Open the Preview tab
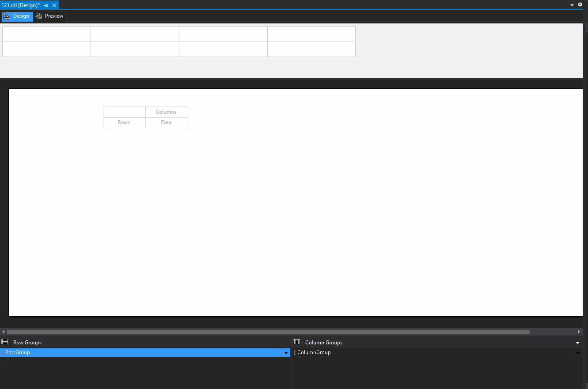Viewport: 588px width, 389px height. click(x=50, y=16)
